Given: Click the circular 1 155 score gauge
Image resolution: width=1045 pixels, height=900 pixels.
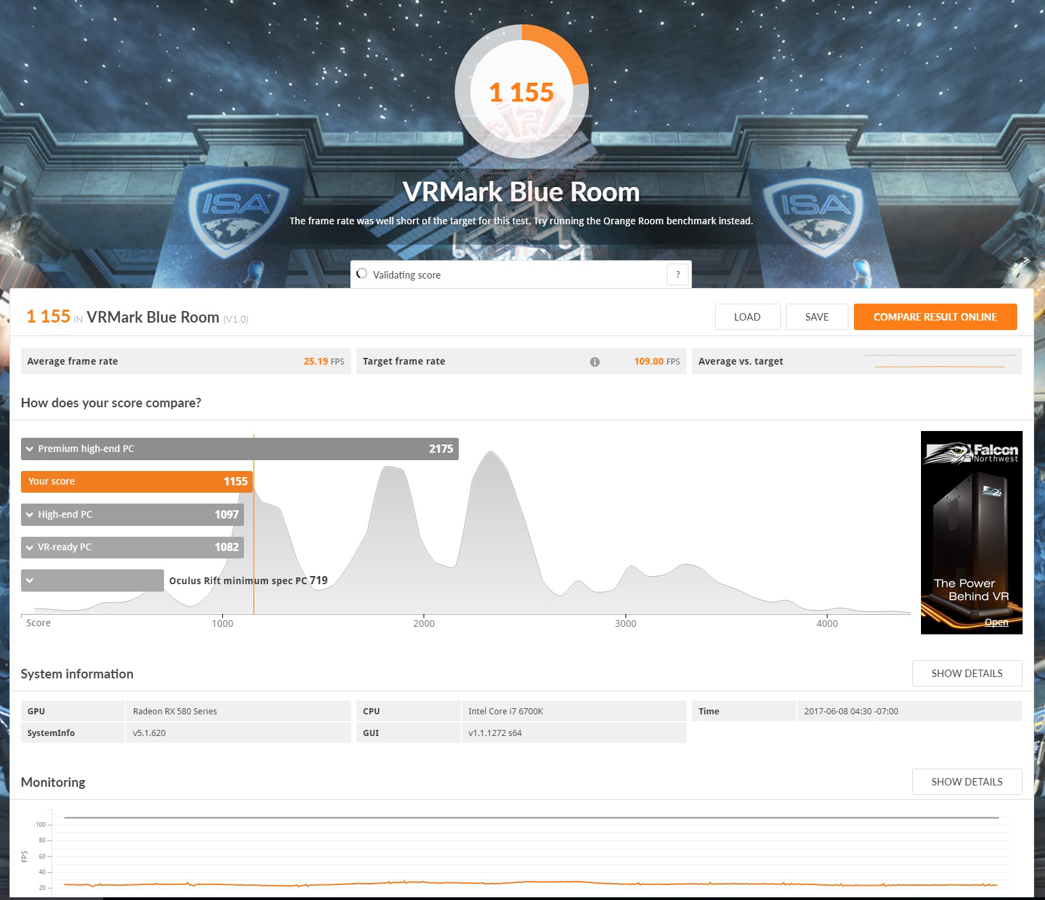Looking at the screenshot, I should click(x=522, y=92).
